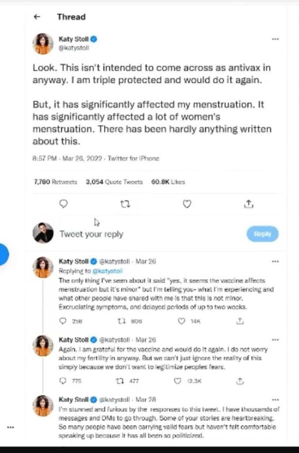Screen dimensions: 299x453
Task: Like the main tweet with heart icon
Action: (187, 204)
